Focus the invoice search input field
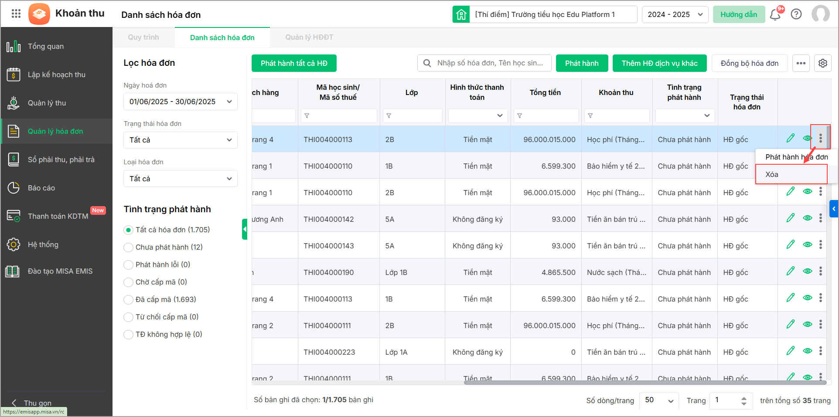 (490, 63)
